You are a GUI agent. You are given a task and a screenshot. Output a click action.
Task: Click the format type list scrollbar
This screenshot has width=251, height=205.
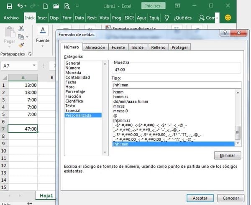(238, 133)
